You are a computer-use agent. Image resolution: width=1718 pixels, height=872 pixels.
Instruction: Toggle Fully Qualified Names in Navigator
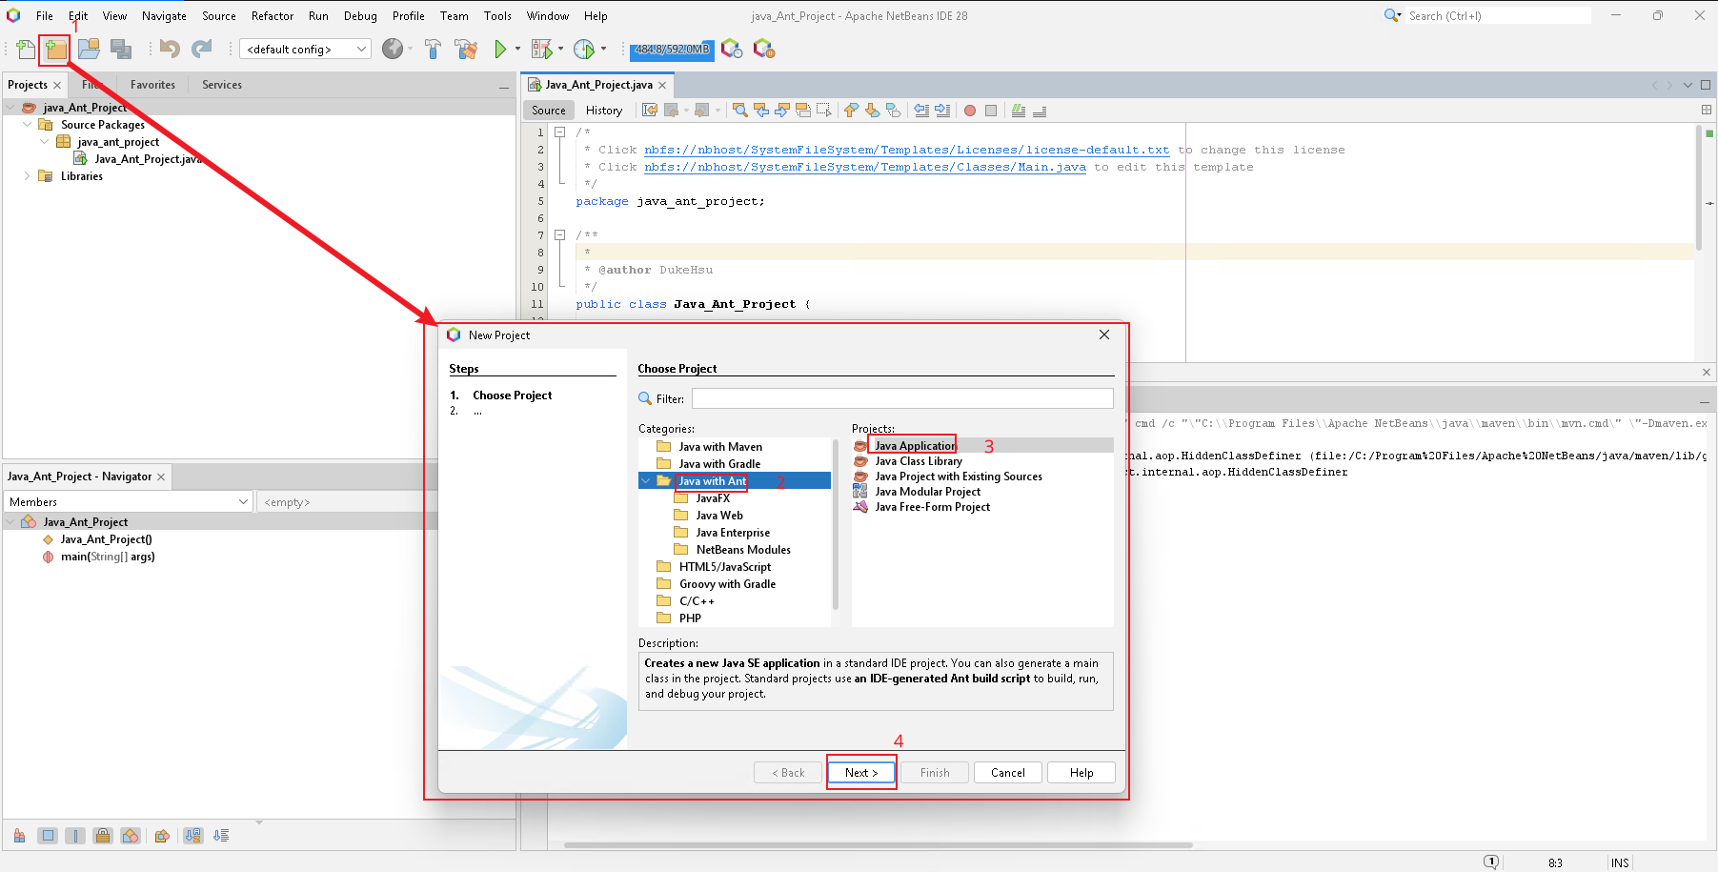point(162,836)
